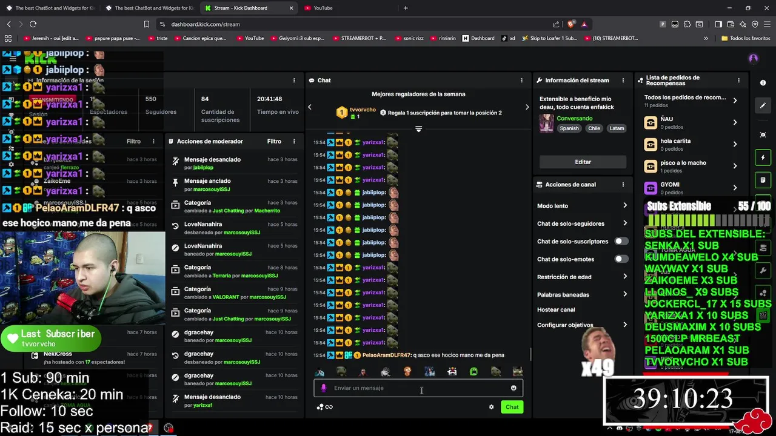Click the orange monkey emote in quick emotes

(407, 371)
